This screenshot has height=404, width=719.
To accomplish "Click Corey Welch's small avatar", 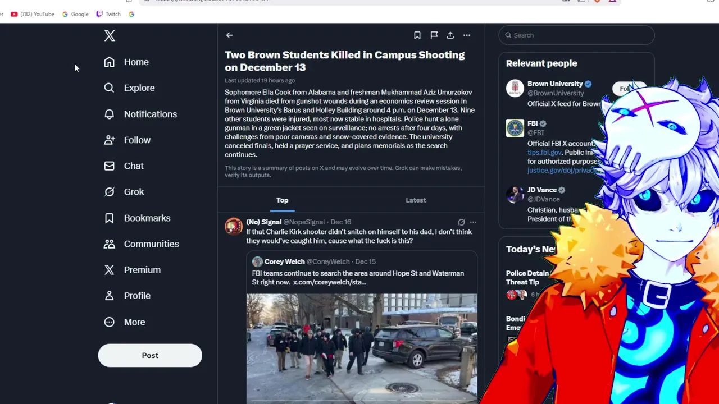I will coord(257,261).
